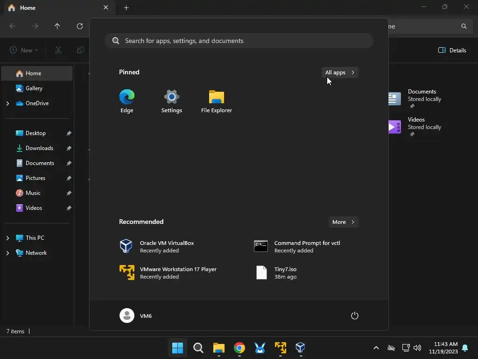This screenshot has height=359, width=478.
Task: Open Settings from pinned apps
Action: [x=172, y=101]
